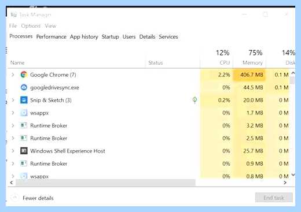The image size is (301, 212).
Task: Open the Startup tab
Action: pyautogui.click(x=110, y=36)
